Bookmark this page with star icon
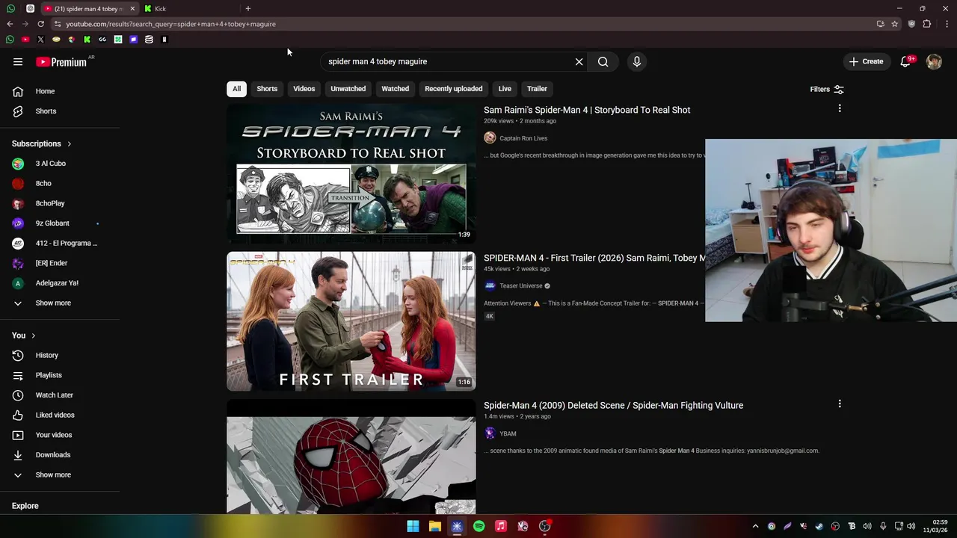 point(895,24)
